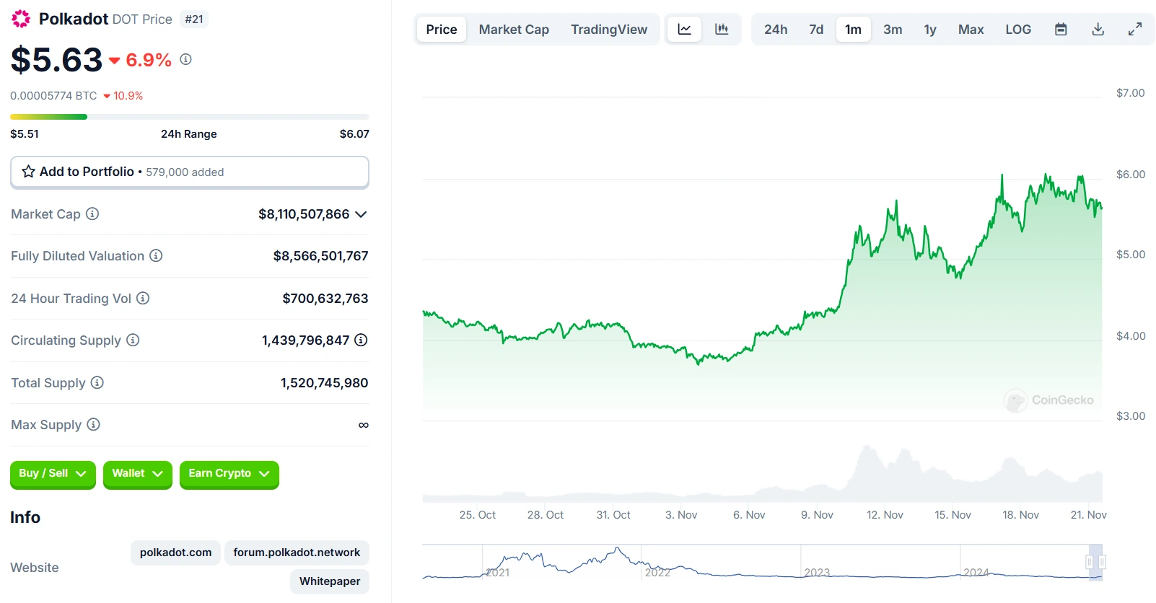Click the 2022 label in the navigator timeline
Image resolution: width=1156 pixels, height=603 pixels.
657,573
